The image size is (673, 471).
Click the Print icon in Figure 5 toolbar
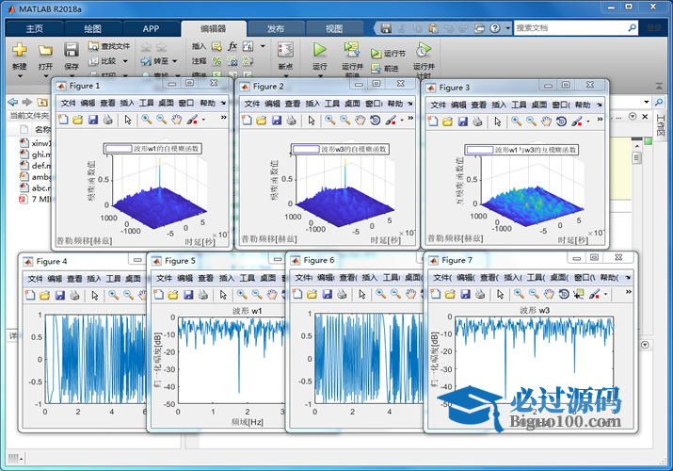pos(202,296)
